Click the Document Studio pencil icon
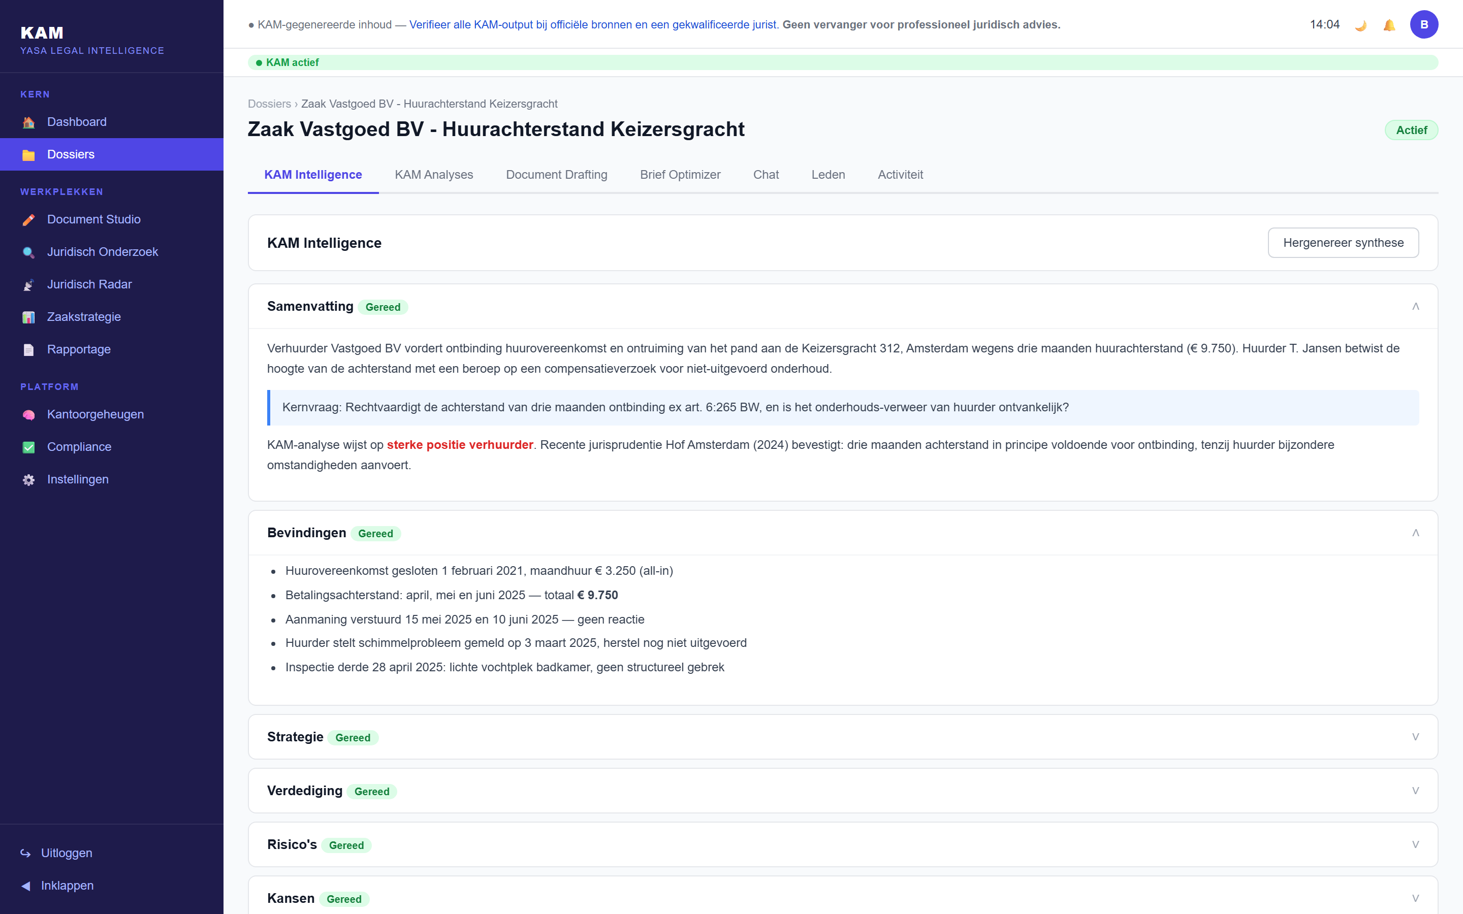The height and width of the screenshot is (914, 1463). pyautogui.click(x=28, y=219)
